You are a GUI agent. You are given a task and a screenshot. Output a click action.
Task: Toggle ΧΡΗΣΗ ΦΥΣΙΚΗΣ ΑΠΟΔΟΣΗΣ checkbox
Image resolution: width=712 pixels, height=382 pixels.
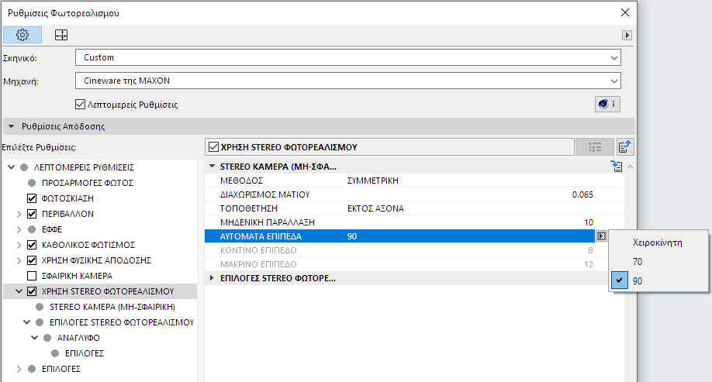[32, 260]
